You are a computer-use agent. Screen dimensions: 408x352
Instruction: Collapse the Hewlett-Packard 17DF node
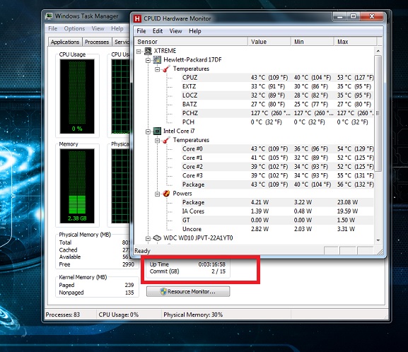click(148, 60)
